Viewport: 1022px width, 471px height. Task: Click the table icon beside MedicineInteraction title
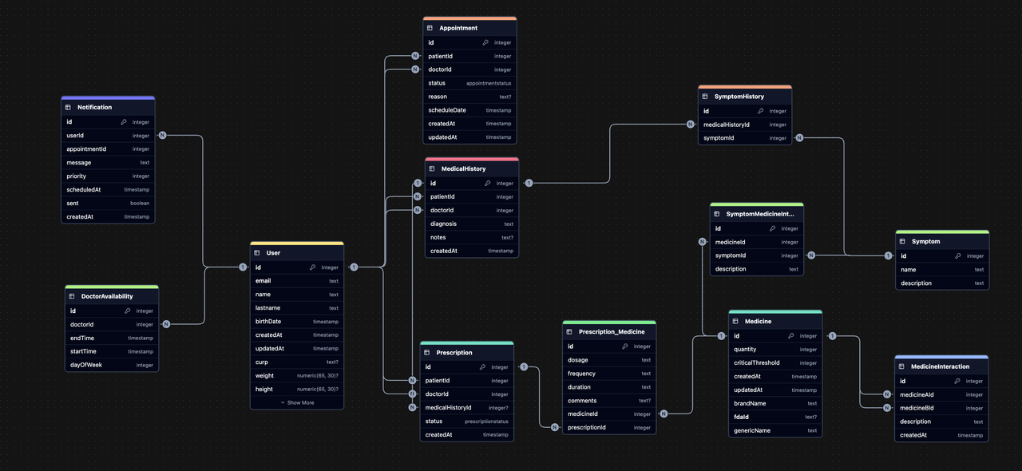[901, 366]
